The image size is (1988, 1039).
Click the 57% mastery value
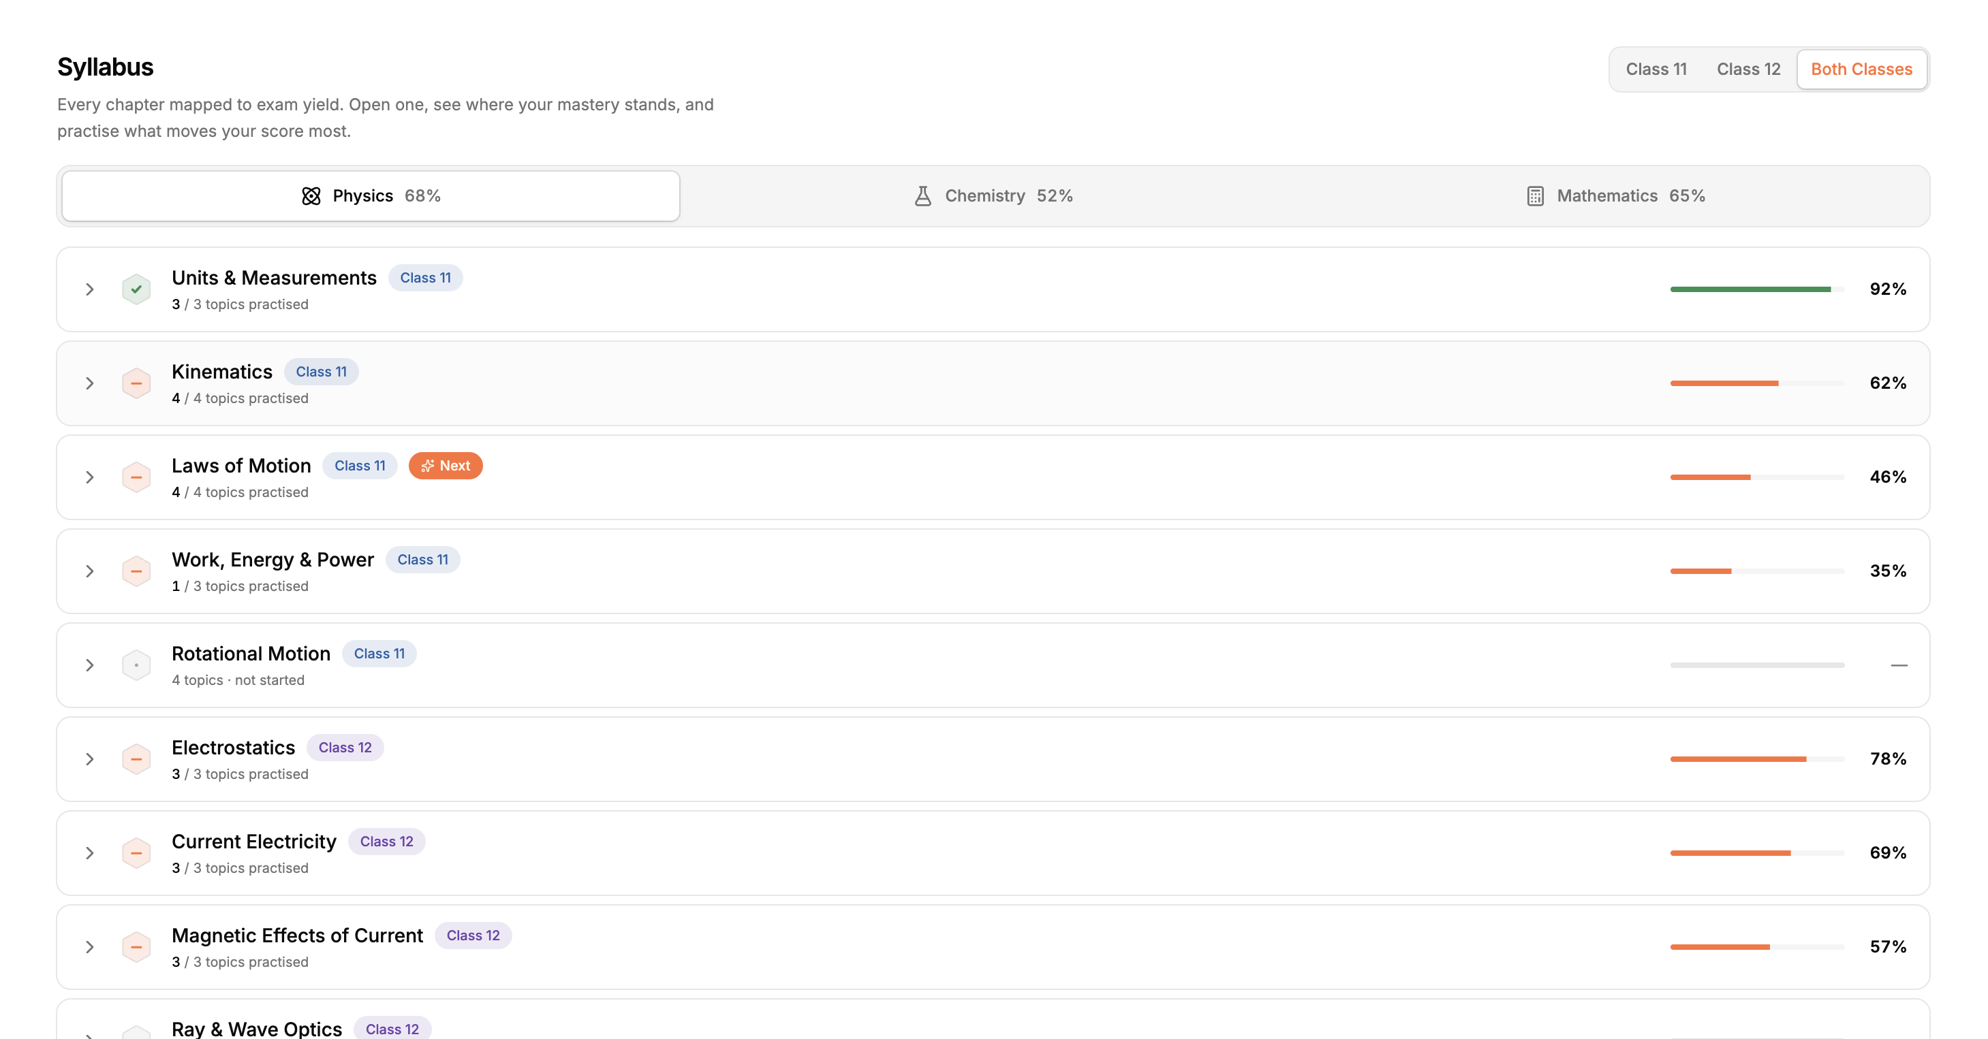pos(1888,947)
